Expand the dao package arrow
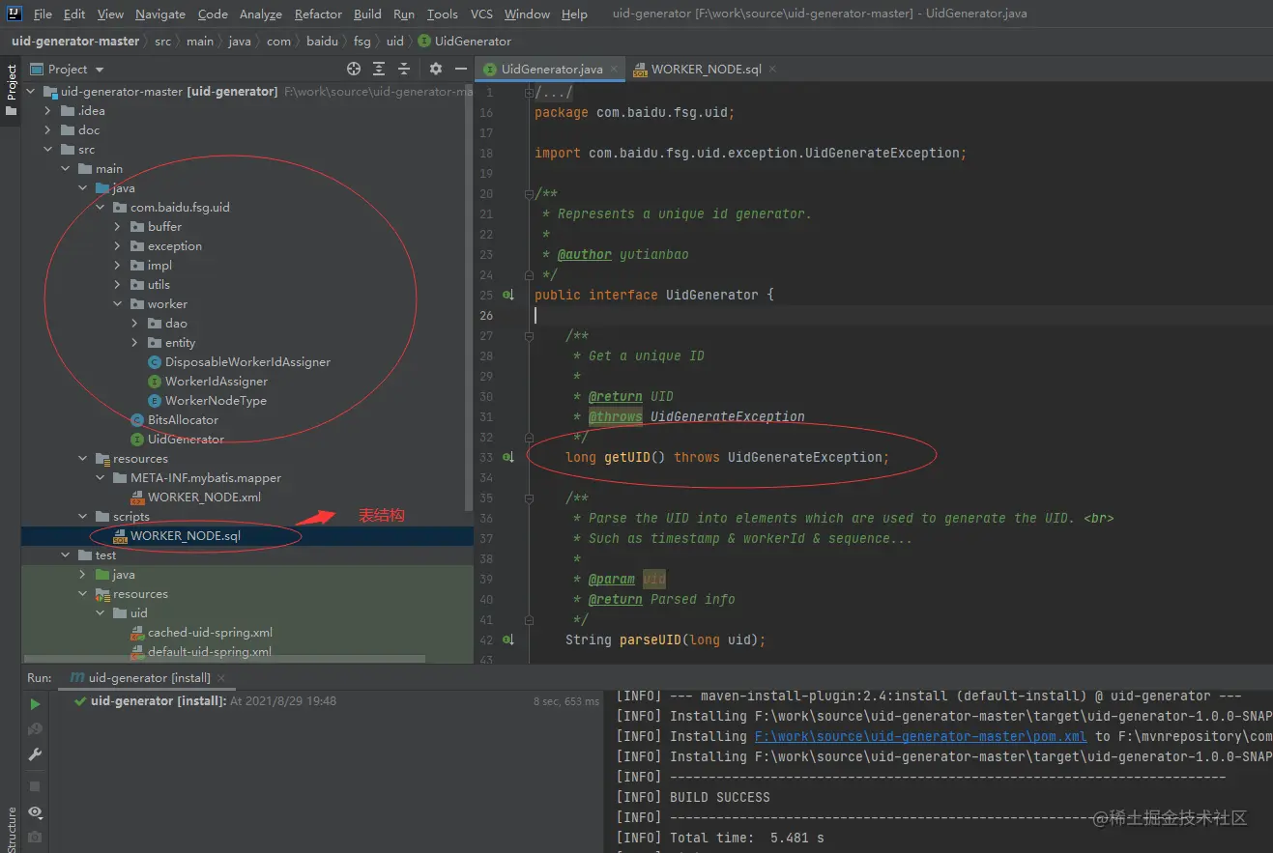The width and height of the screenshot is (1273, 853). pyautogui.click(x=134, y=323)
